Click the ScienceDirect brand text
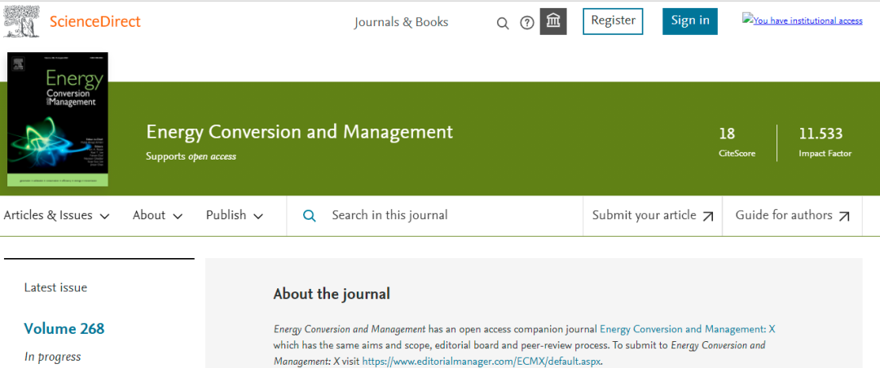This screenshot has width=880, height=368. (95, 22)
